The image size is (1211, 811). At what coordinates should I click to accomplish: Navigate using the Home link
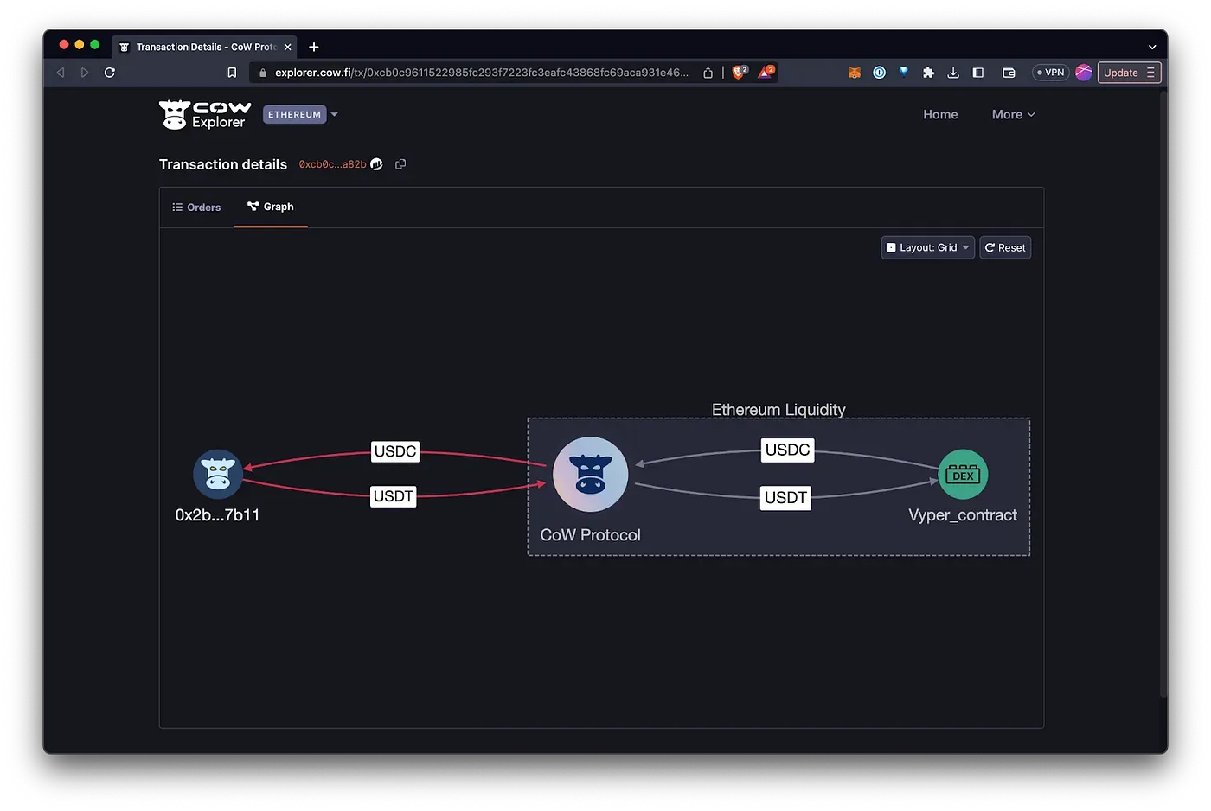(x=940, y=113)
